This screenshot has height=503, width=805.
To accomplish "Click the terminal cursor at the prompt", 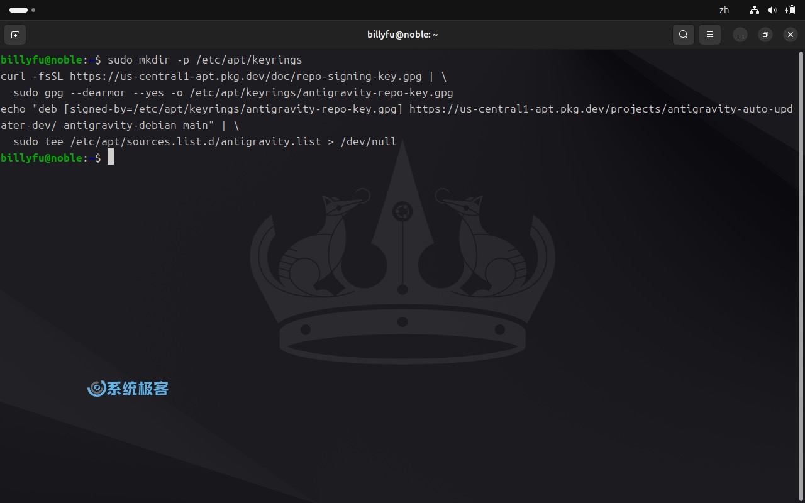I will [111, 157].
